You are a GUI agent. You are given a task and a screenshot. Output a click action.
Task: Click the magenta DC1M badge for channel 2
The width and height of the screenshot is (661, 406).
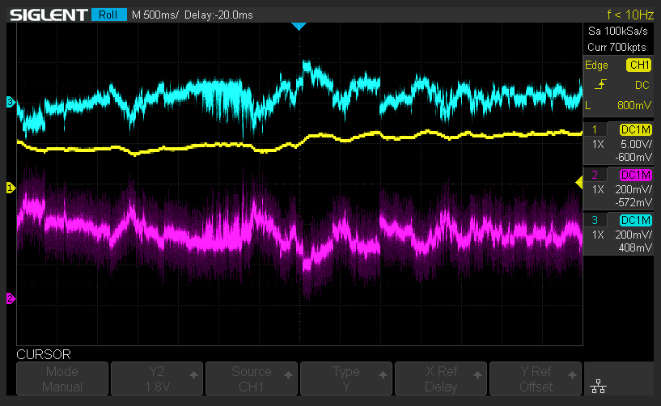[x=636, y=175]
